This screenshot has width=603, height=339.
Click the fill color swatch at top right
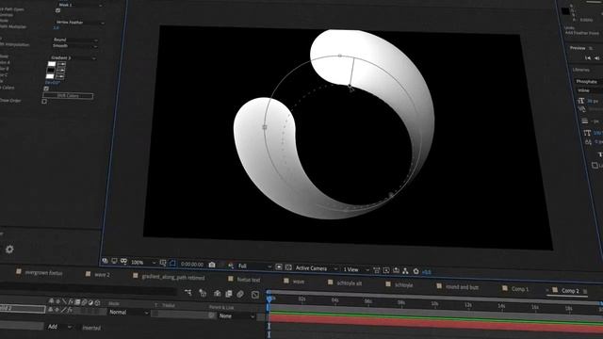tap(565, 11)
